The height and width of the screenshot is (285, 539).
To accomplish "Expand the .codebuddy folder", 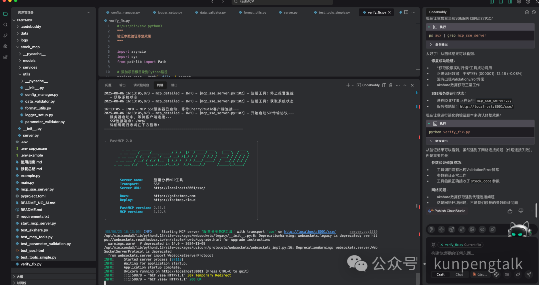I will (18, 26).
